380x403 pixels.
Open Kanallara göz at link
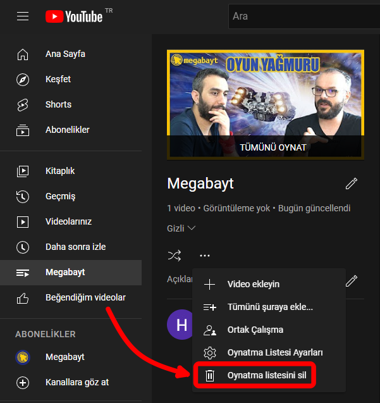(x=77, y=382)
